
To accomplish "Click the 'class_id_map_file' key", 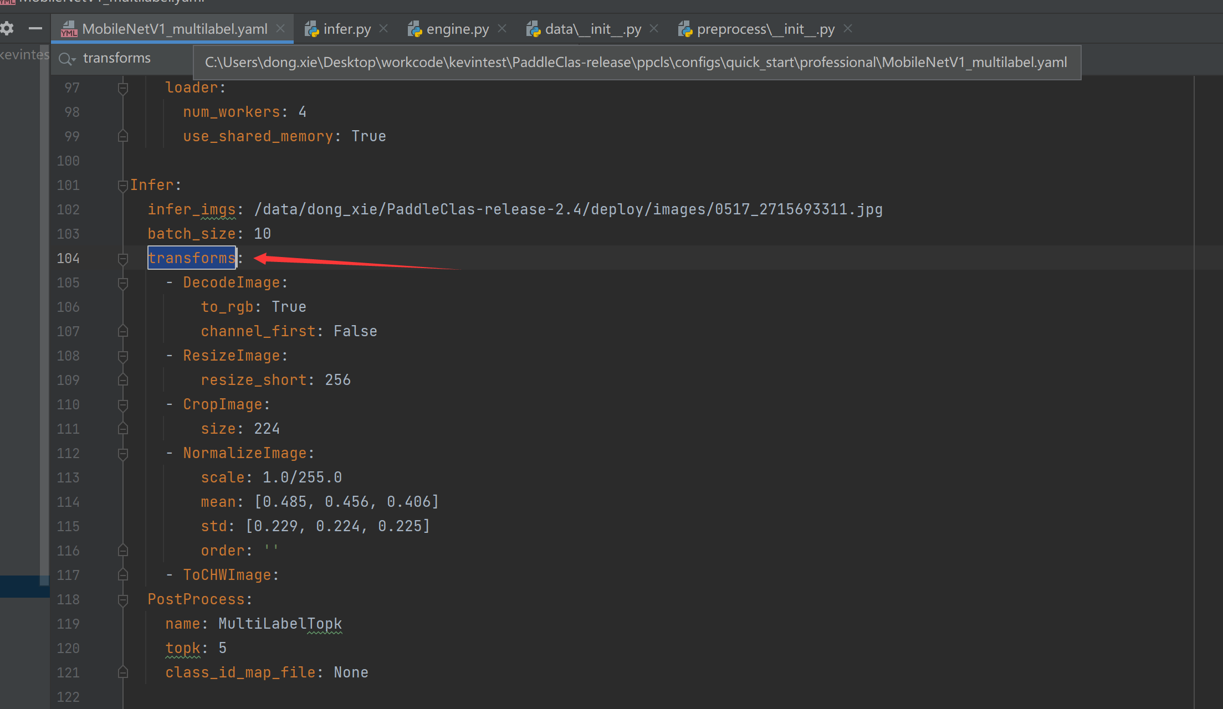I will pyautogui.click(x=240, y=672).
